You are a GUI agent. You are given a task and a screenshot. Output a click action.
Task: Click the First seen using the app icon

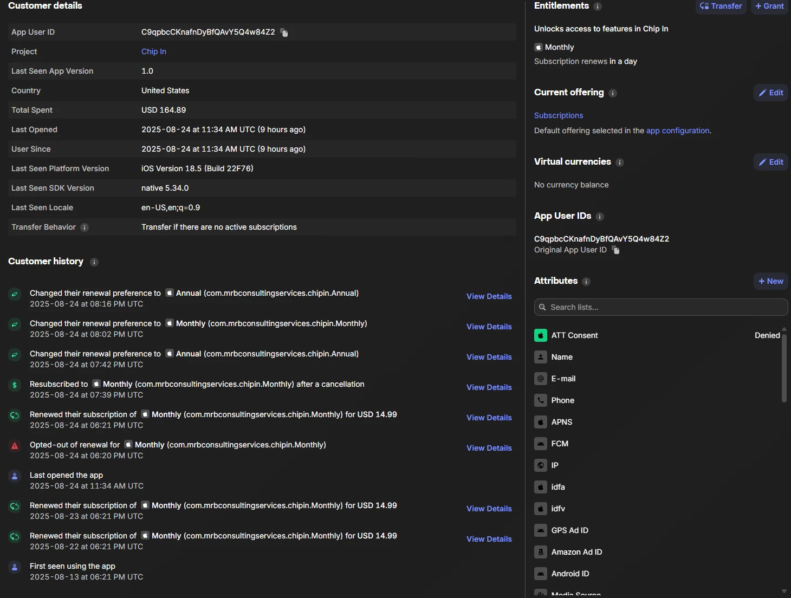coord(15,567)
